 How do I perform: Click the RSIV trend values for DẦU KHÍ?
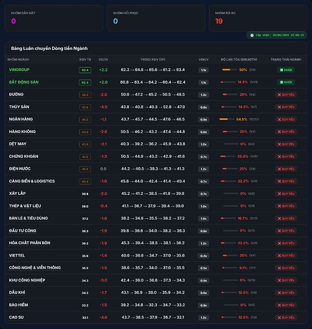[x=153, y=293]
